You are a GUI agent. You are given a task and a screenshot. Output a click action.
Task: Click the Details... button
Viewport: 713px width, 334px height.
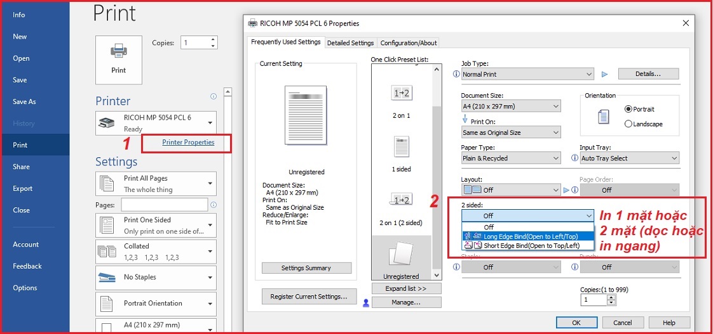[x=648, y=74]
